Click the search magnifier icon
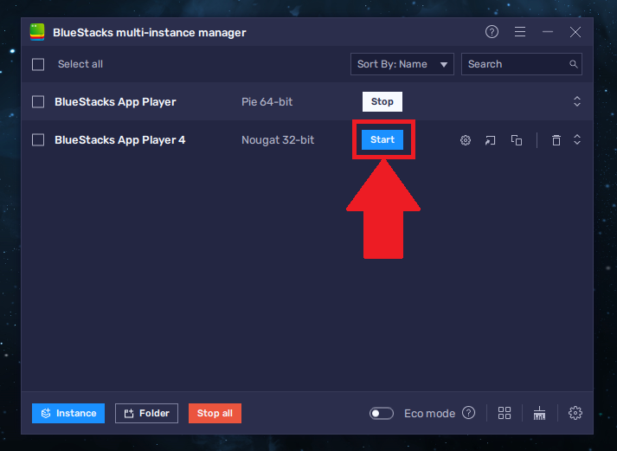 tap(574, 64)
